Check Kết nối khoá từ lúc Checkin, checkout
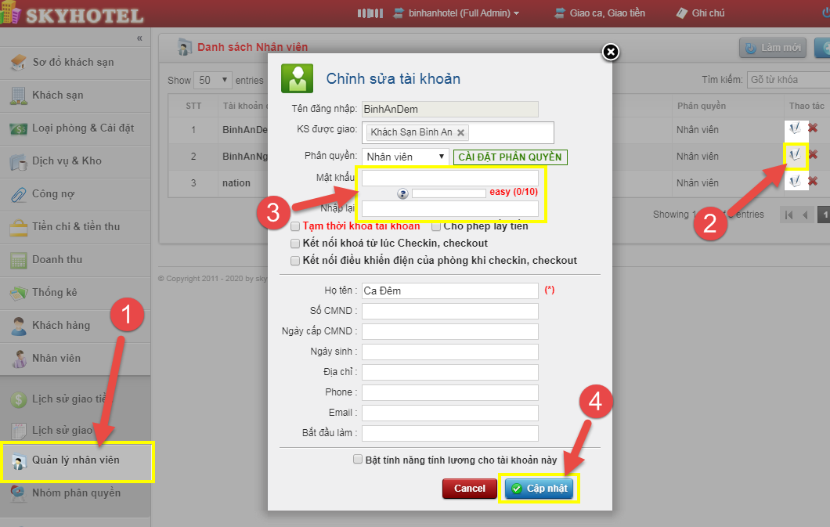Viewport: 830px width, 527px height. pyautogui.click(x=295, y=244)
